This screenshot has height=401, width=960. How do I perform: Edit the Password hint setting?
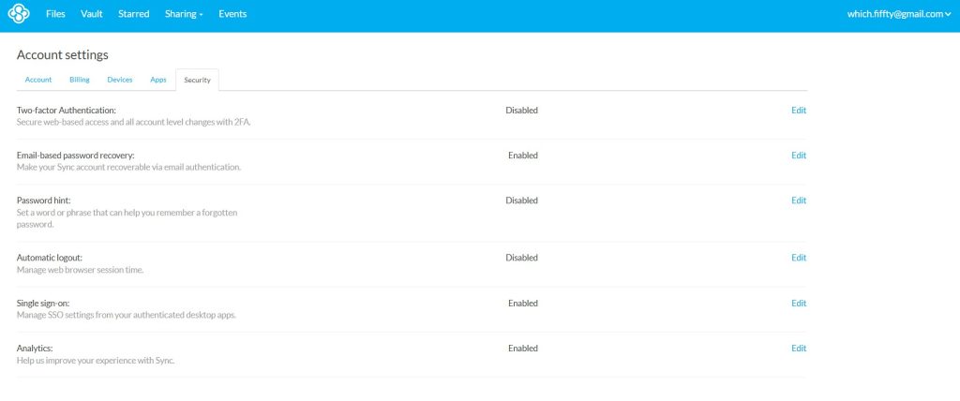(799, 200)
